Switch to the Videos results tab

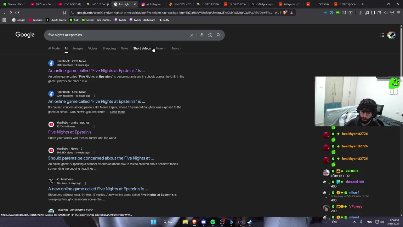tap(93, 48)
